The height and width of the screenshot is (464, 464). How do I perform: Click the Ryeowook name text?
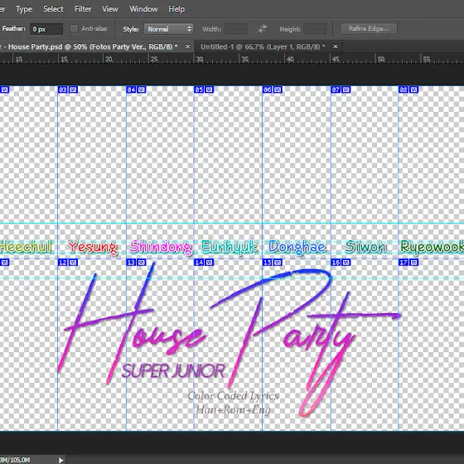point(432,247)
